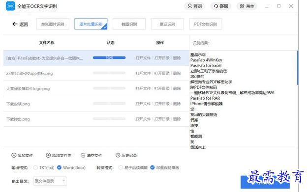308x192 pixels.
Task: Open file for 下载安装.png
Action: pos(143,104)
